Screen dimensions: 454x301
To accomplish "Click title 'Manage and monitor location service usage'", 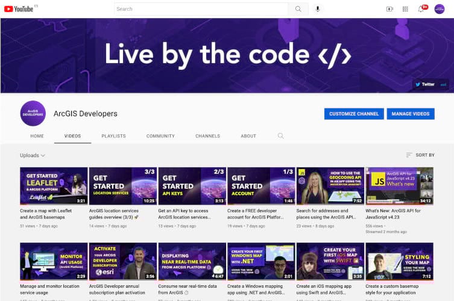I will click(49, 290).
